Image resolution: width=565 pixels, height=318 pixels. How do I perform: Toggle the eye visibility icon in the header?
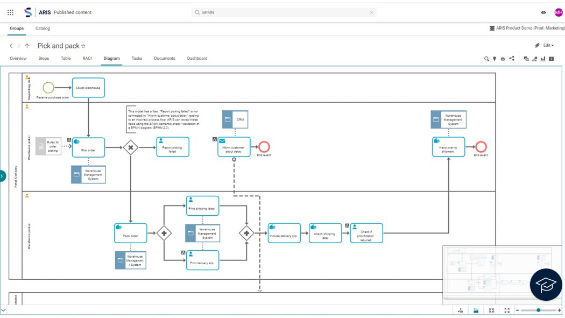coord(543,11)
